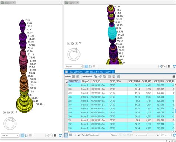Switch to the Scene4 tab
The width and height of the screenshot is (176, 142).
tap(72, 3)
